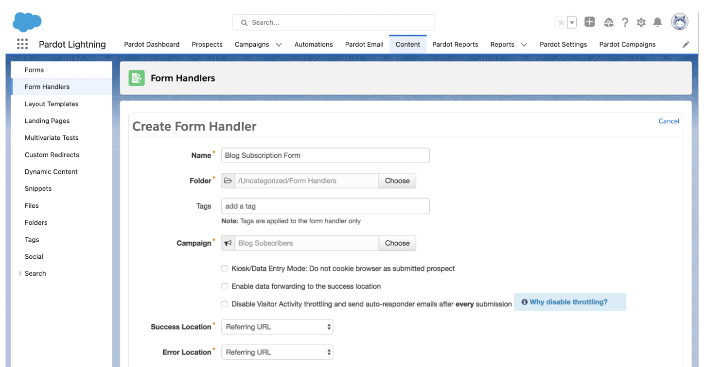706x367 pixels.
Task: Click the green Form Handlers header icon
Action: pos(137,78)
